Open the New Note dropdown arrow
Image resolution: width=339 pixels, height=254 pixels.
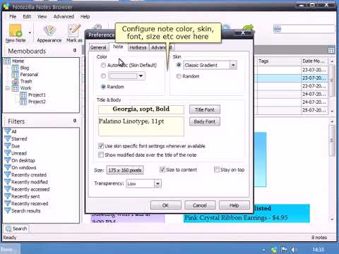pos(30,32)
